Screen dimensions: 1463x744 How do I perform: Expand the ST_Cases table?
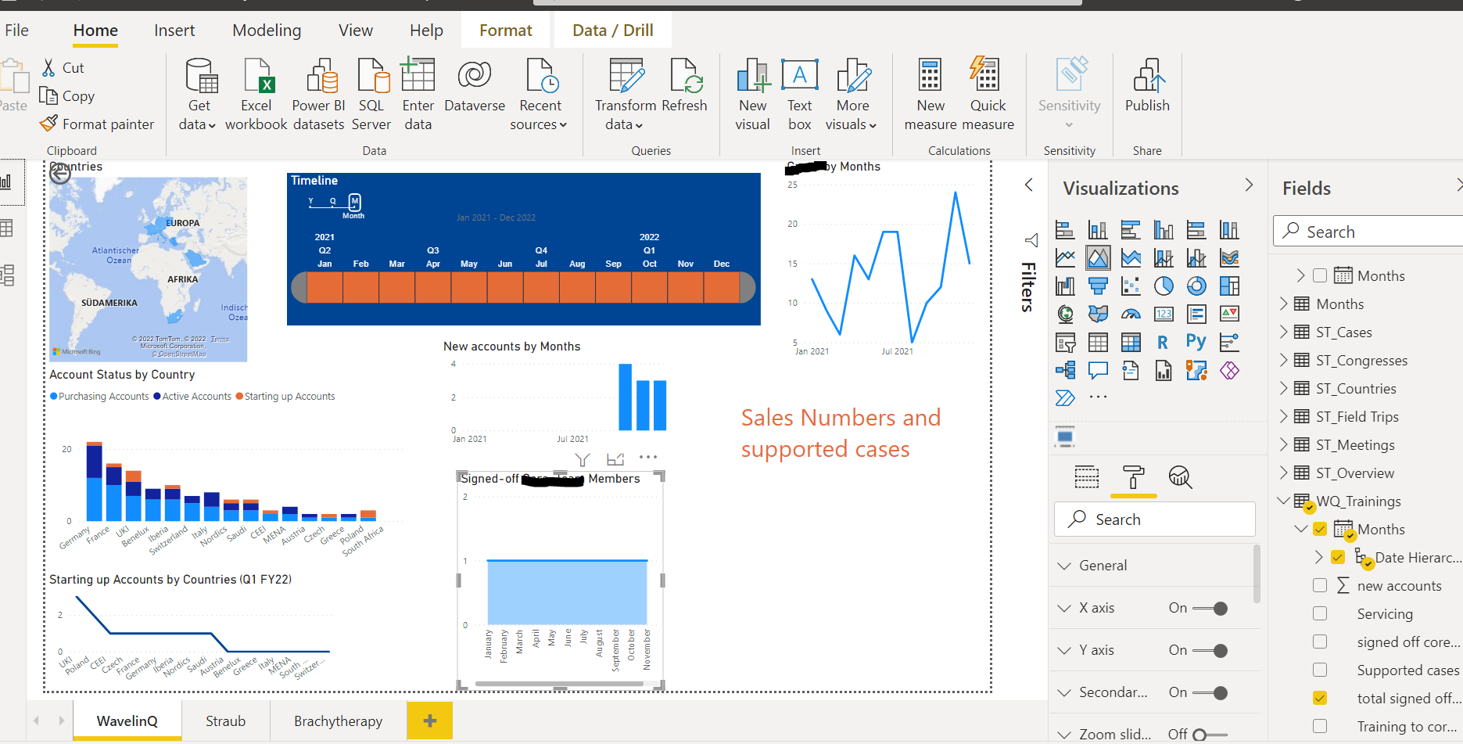[x=1283, y=332]
